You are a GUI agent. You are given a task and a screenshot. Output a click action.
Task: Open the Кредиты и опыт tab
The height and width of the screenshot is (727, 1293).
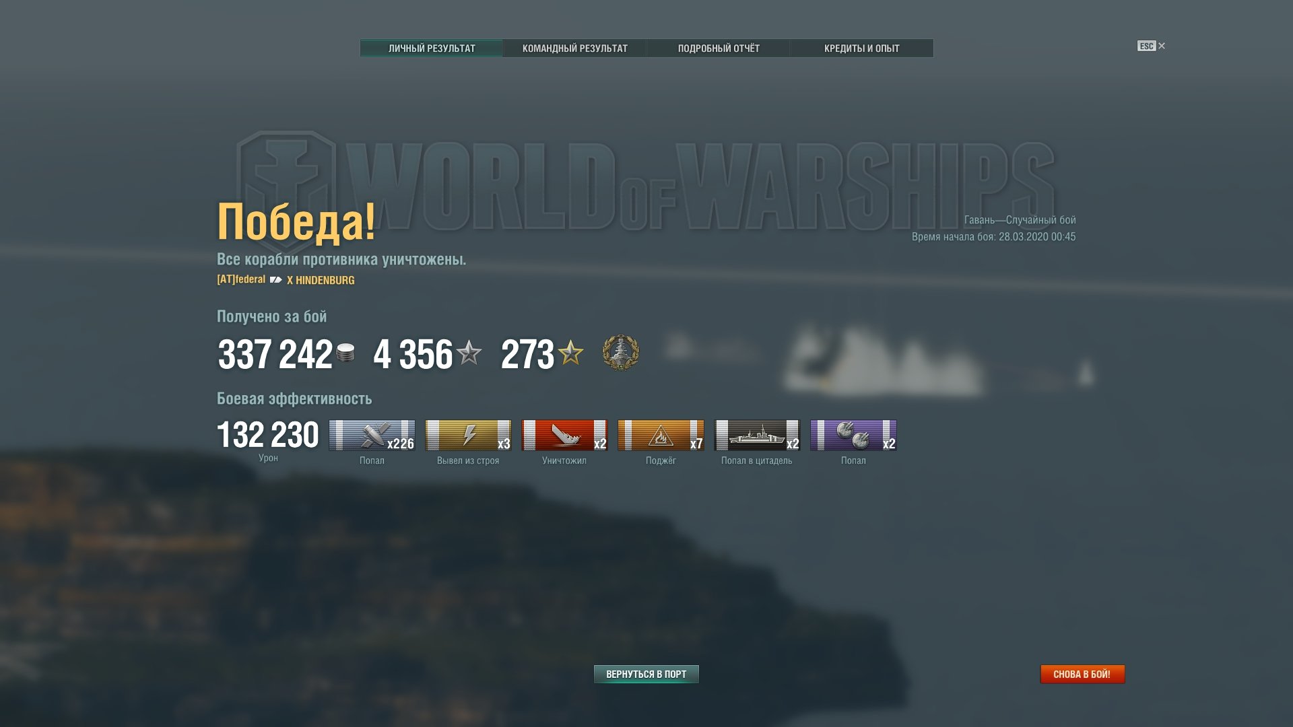[862, 48]
